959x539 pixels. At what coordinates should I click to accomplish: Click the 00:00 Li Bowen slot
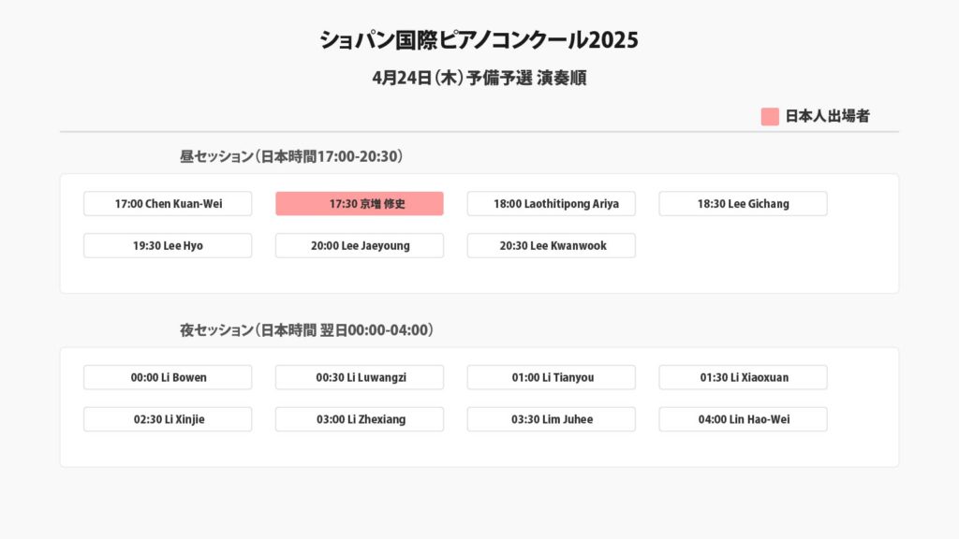(168, 378)
